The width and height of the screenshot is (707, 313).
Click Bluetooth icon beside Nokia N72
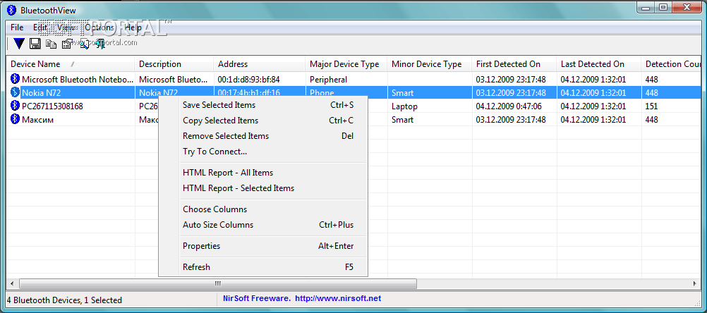pos(15,93)
